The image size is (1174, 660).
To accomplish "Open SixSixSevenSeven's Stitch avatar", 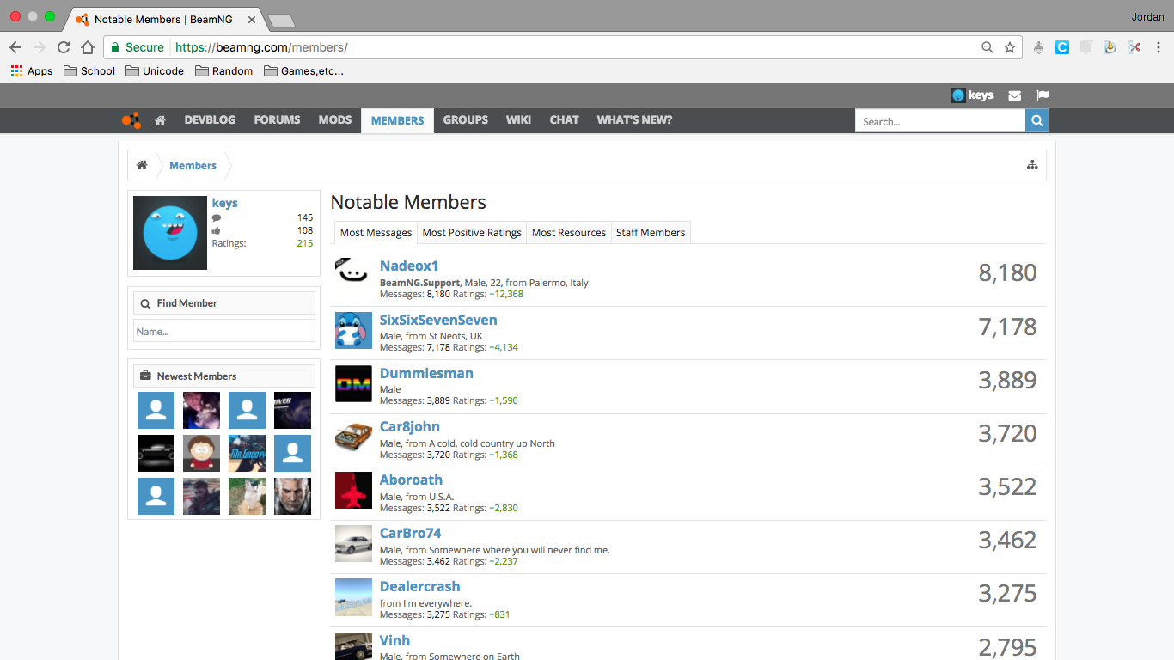I will click(353, 330).
